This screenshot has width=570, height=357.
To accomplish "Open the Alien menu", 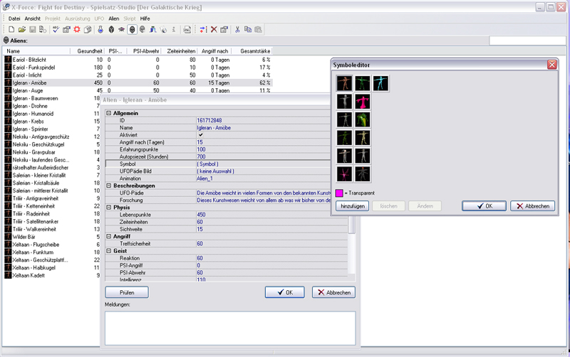I will coord(114,18).
